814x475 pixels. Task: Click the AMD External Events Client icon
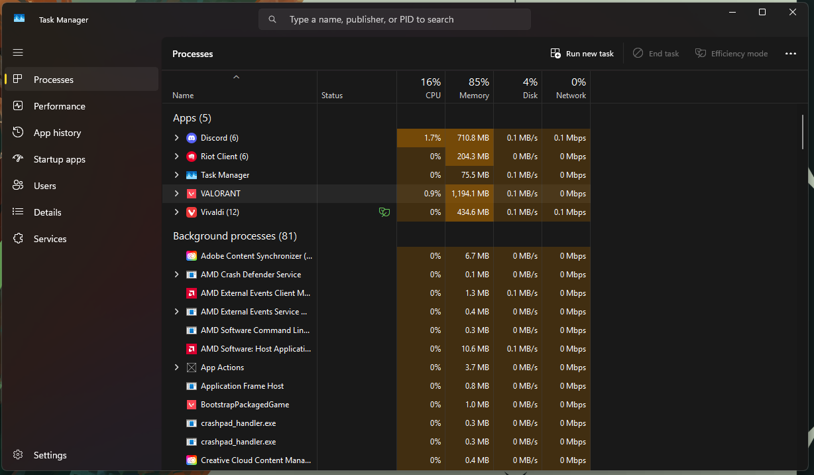(192, 293)
